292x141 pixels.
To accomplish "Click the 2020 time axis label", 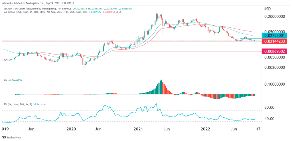I will click(71, 129).
